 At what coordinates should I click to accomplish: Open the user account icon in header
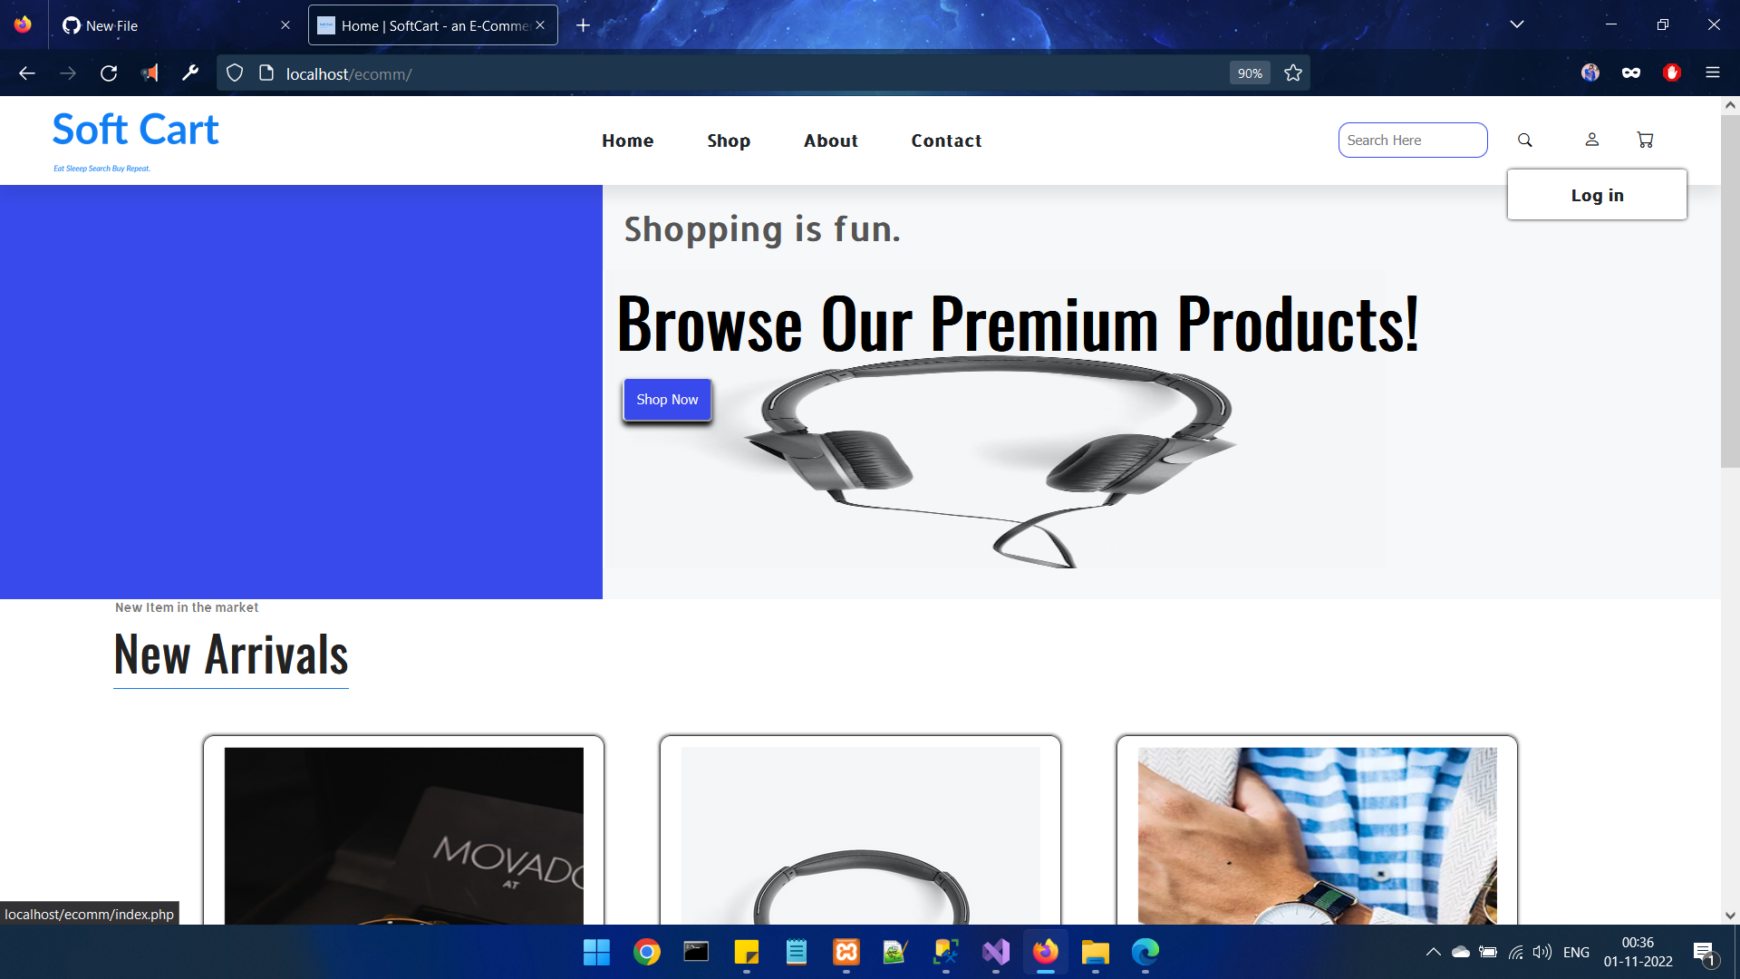[x=1592, y=140]
